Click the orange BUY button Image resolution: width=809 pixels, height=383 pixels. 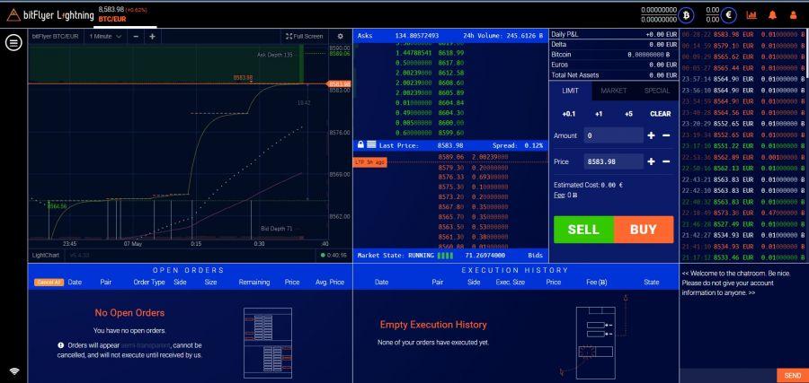(644, 230)
